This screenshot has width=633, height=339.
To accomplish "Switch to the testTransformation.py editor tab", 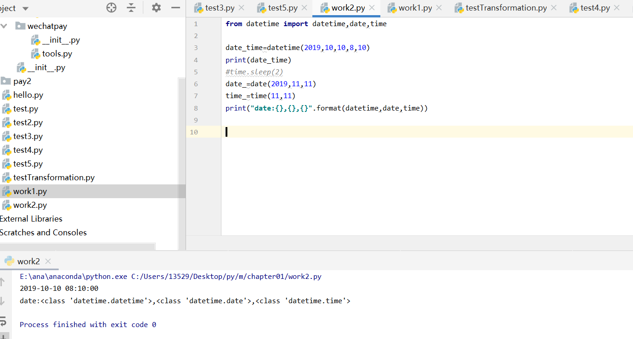I will coord(506,8).
